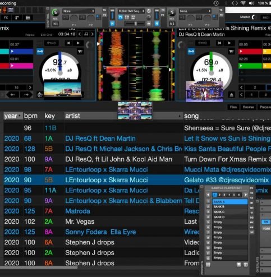Toggle the blue ON button in overlays panel

266,222
